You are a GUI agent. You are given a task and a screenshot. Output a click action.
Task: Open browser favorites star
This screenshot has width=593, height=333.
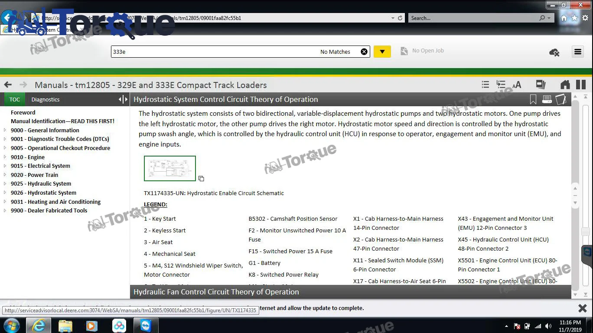click(x=575, y=18)
